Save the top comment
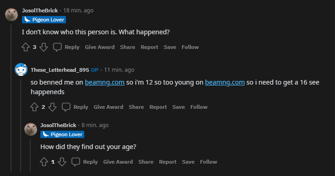 click(170, 47)
